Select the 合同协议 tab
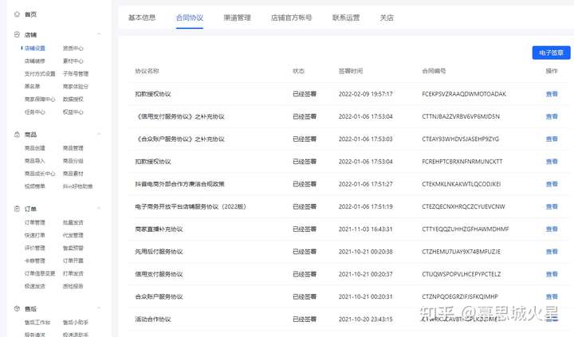Viewport: 574px width, 337px height. (190, 18)
